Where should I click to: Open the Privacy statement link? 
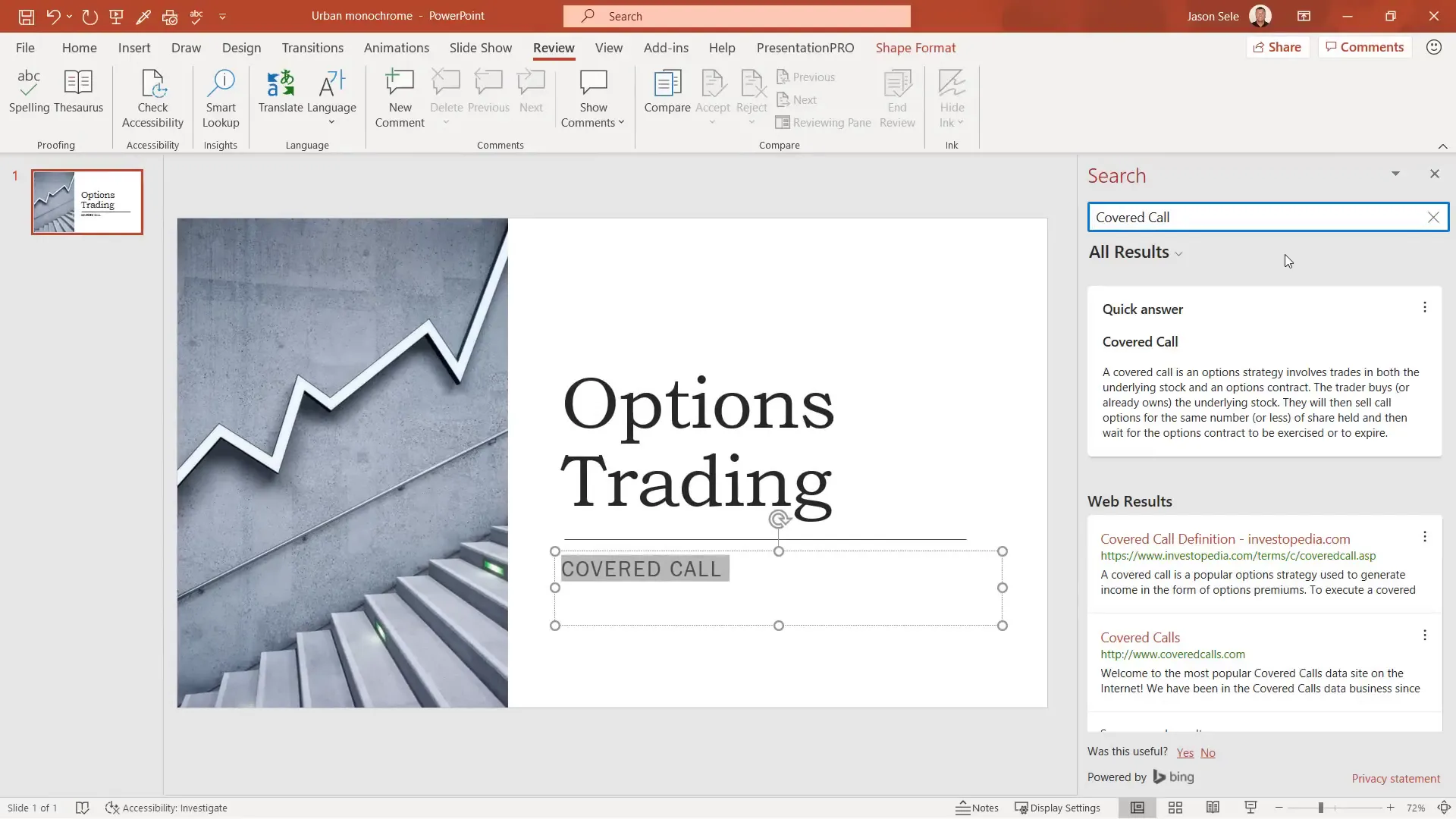point(1395,779)
